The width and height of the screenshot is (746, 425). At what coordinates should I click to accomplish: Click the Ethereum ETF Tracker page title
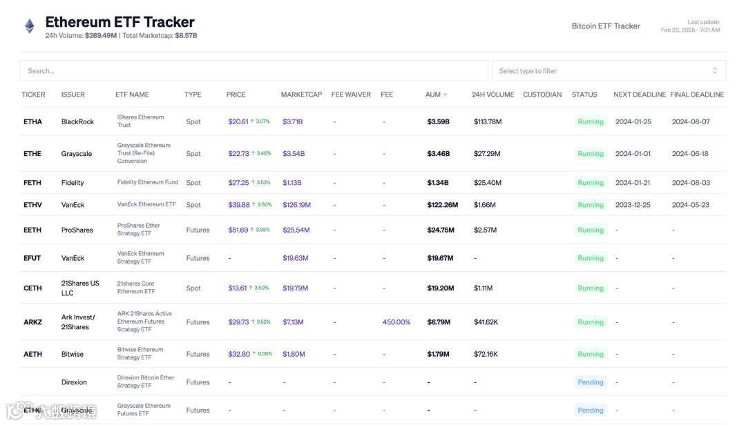point(120,22)
